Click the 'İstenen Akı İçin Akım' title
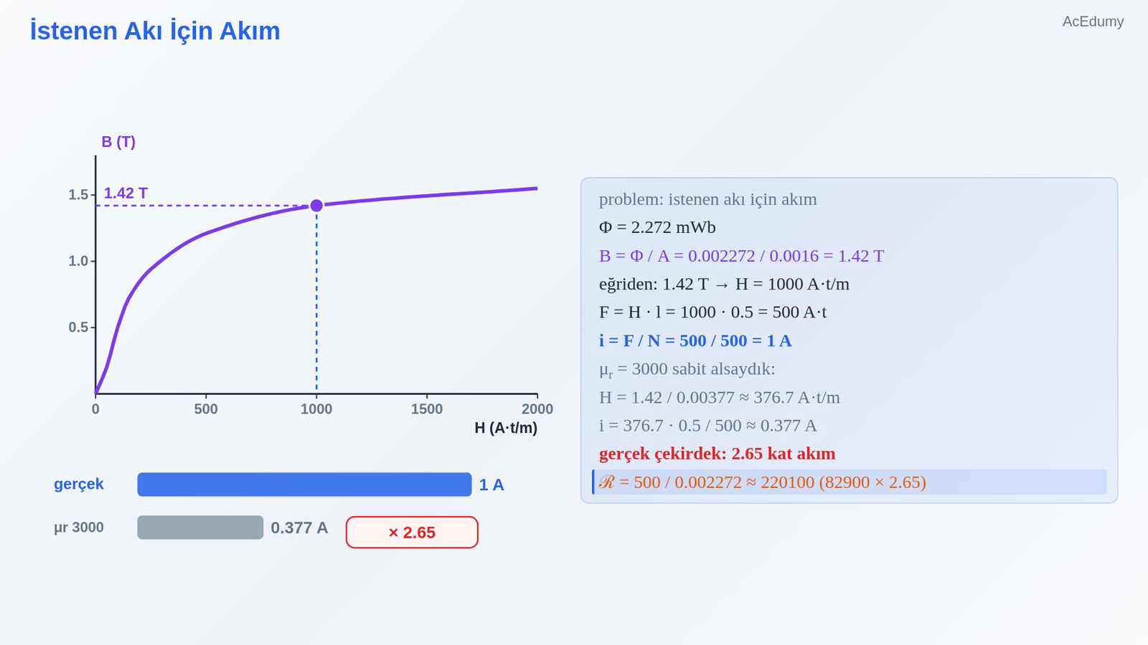 point(155,31)
